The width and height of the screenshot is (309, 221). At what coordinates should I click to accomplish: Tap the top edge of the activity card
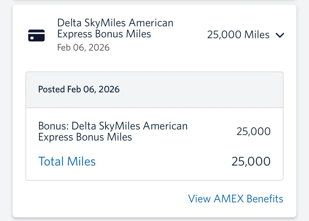(154, 6)
